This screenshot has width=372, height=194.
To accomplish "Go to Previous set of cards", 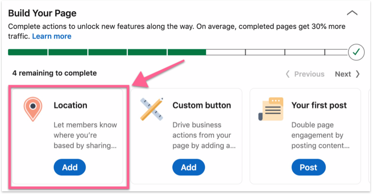I will [305, 74].
